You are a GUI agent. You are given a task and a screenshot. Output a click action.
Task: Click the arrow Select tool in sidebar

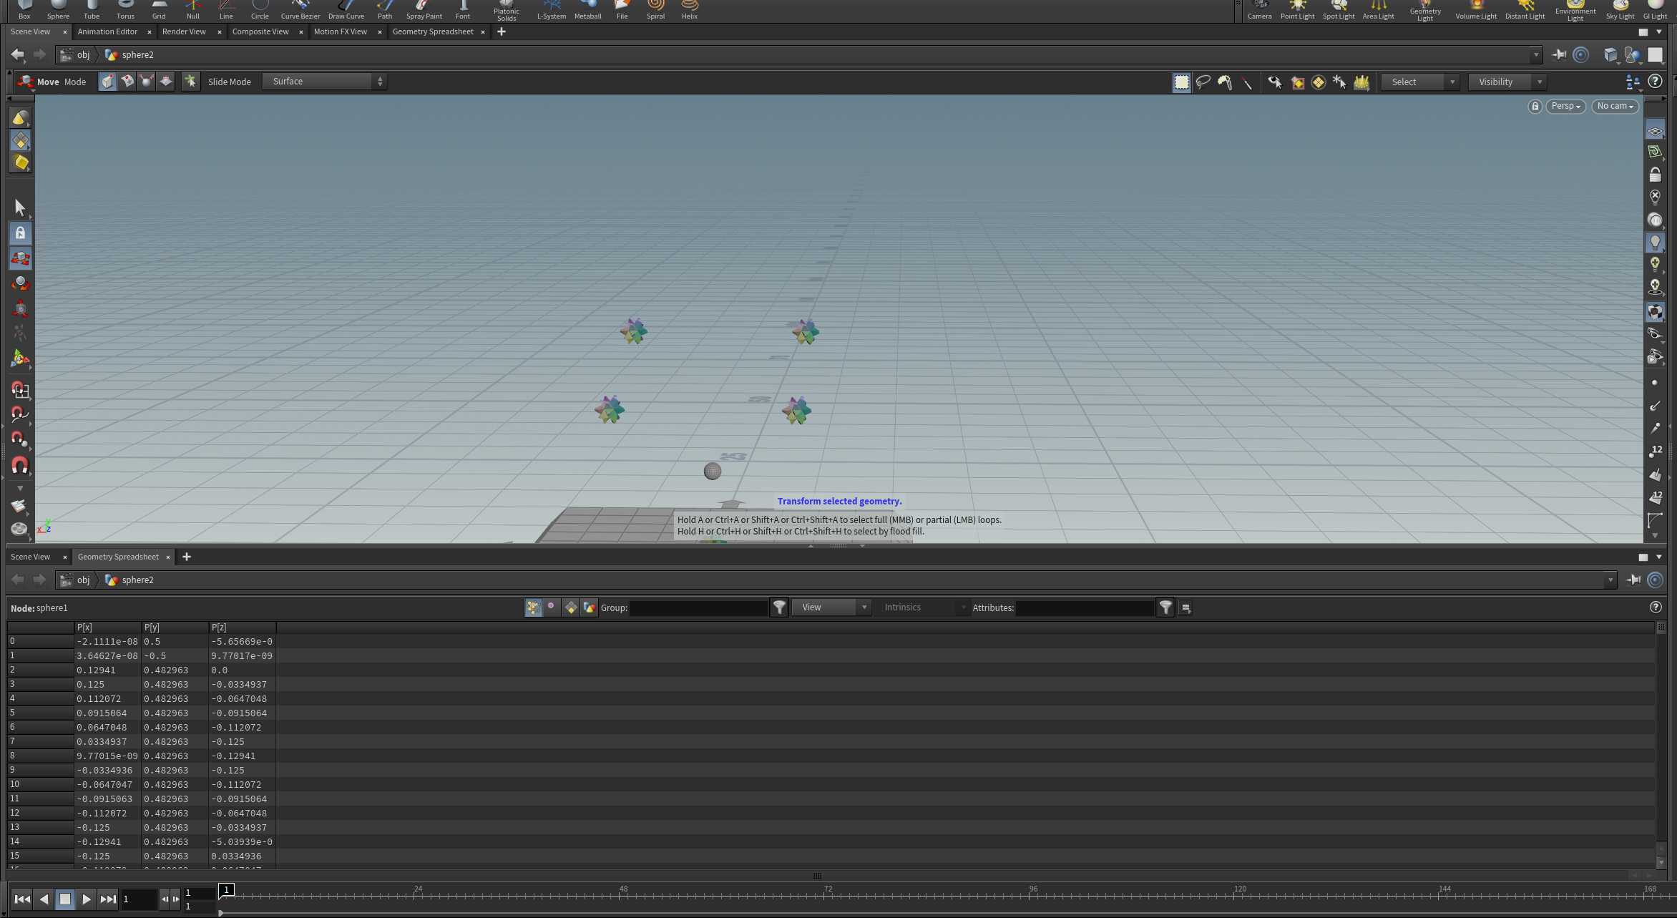tap(20, 207)
